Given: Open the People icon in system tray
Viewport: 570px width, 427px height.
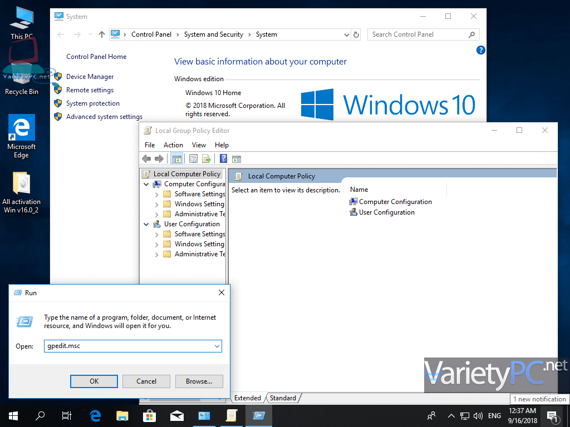Looking at the screenshot, I should tap(431, 416).
